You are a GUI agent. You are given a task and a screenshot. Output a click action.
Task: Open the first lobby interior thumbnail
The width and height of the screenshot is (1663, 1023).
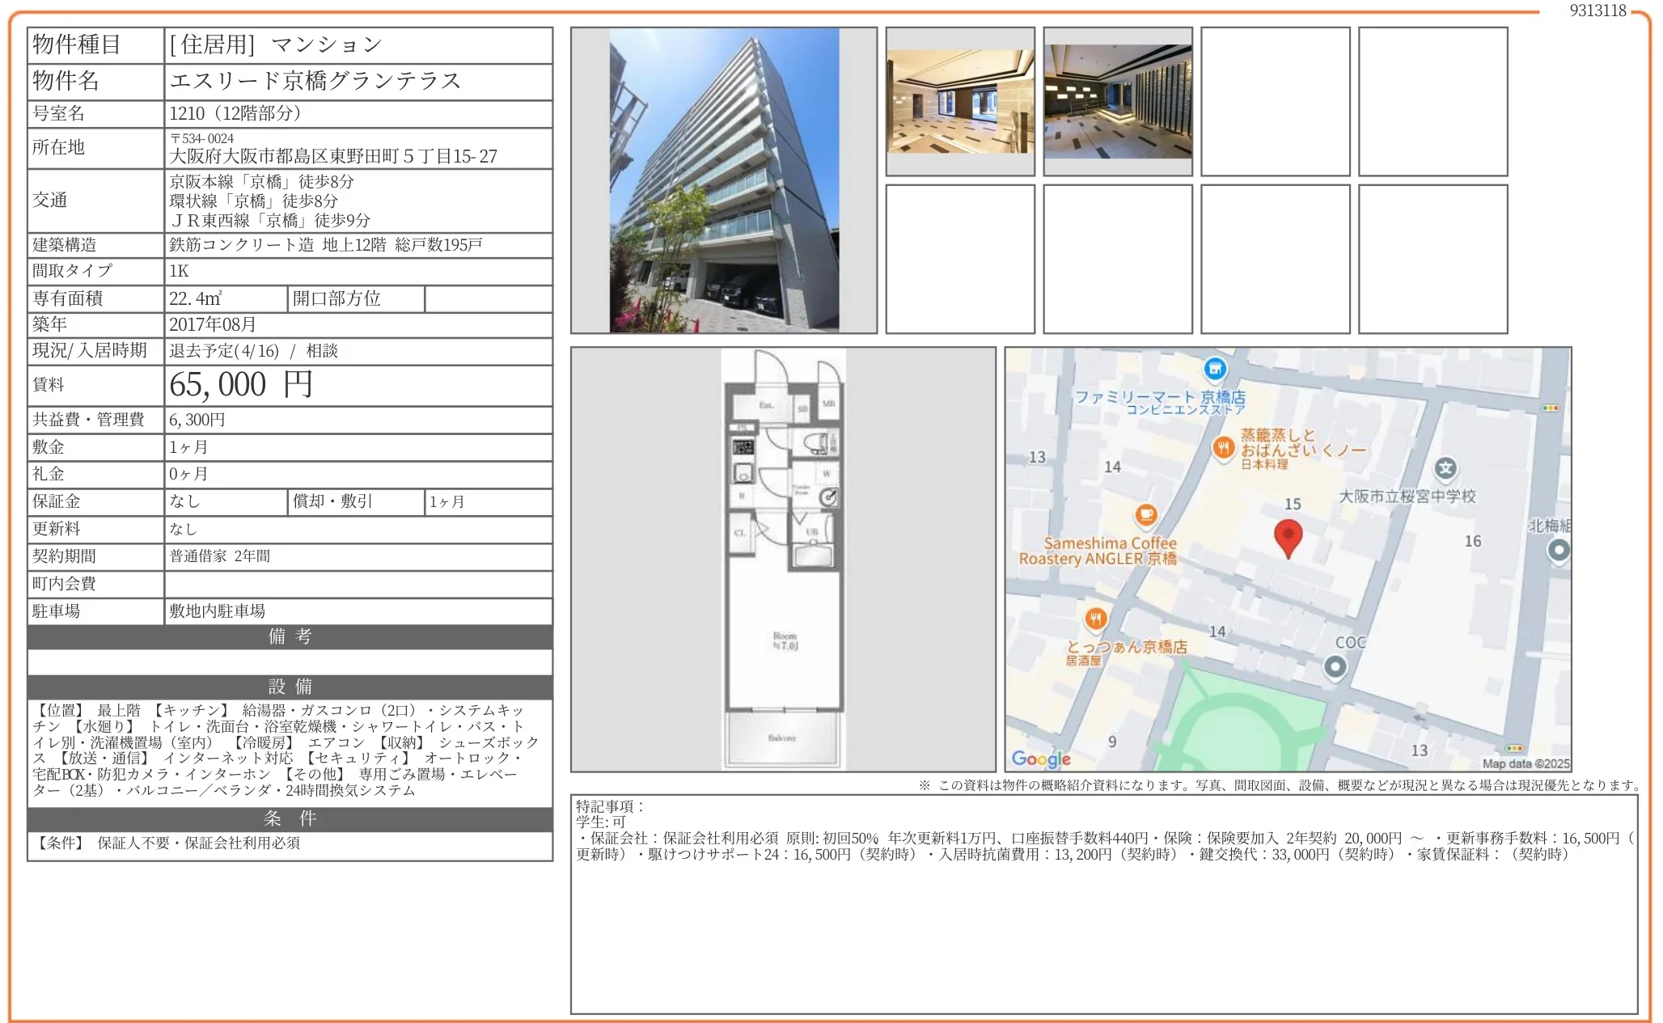[960, 102]
